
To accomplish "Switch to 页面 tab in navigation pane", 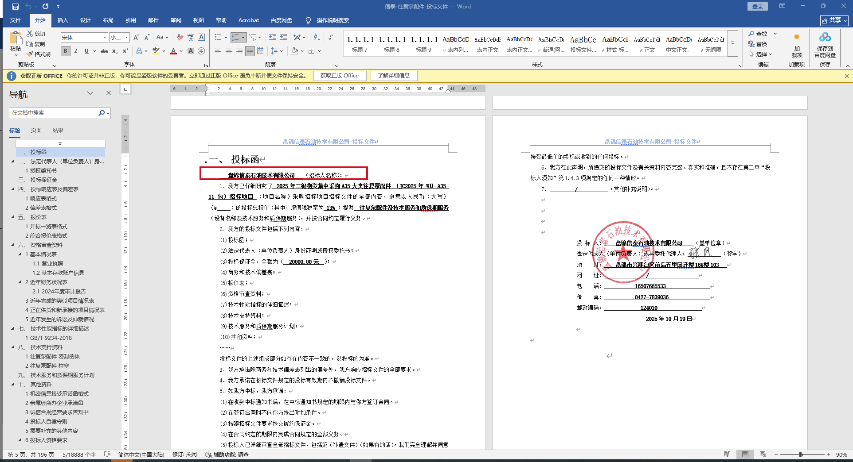I will (36, 130).
